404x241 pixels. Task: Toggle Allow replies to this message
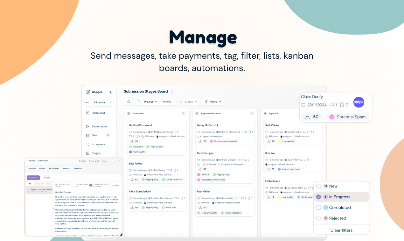coord(92,185)
